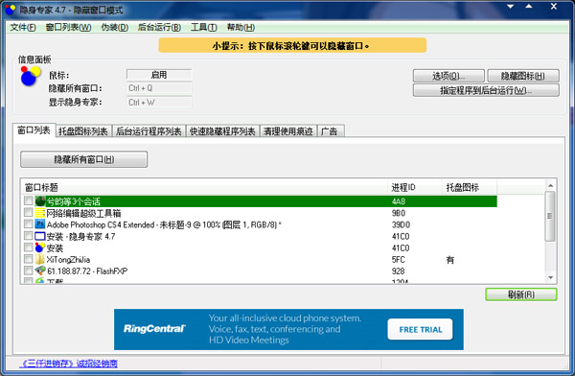Click the 窗口标题 column header
This screenshot has width=575, height=376.
coord(205,187)
